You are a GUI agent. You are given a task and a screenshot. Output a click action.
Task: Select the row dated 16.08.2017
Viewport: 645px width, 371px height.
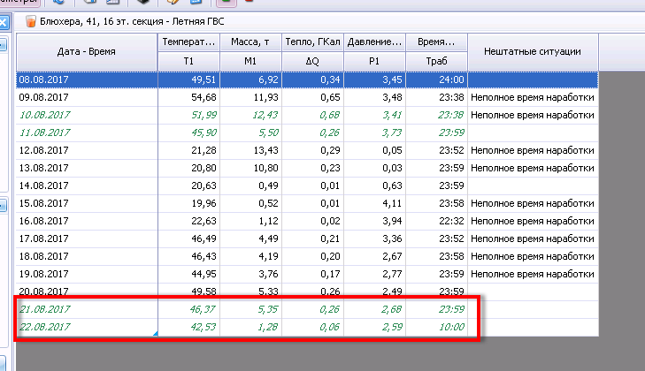(x=307, y=221)
